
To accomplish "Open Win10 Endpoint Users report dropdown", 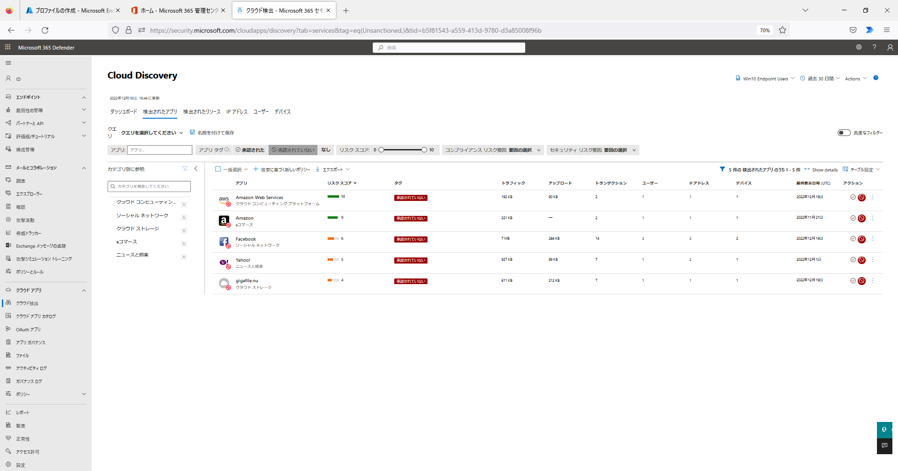I will pos(765,78).
